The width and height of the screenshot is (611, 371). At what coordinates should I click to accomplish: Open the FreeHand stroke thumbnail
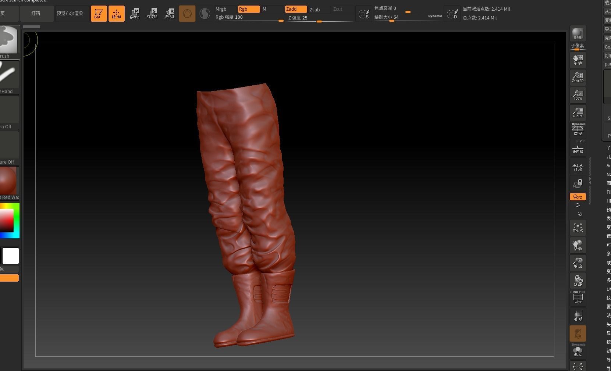pos(9,78)
